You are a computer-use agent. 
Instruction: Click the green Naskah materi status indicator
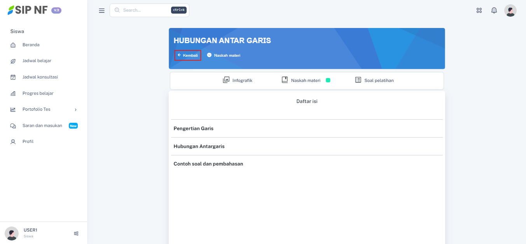coord(328,80)
